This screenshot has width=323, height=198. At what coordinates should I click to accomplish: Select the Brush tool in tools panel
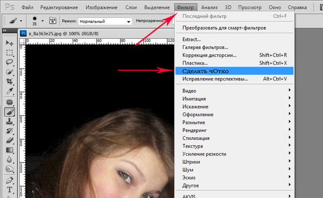pyautogui.click(x=10, y=112)
